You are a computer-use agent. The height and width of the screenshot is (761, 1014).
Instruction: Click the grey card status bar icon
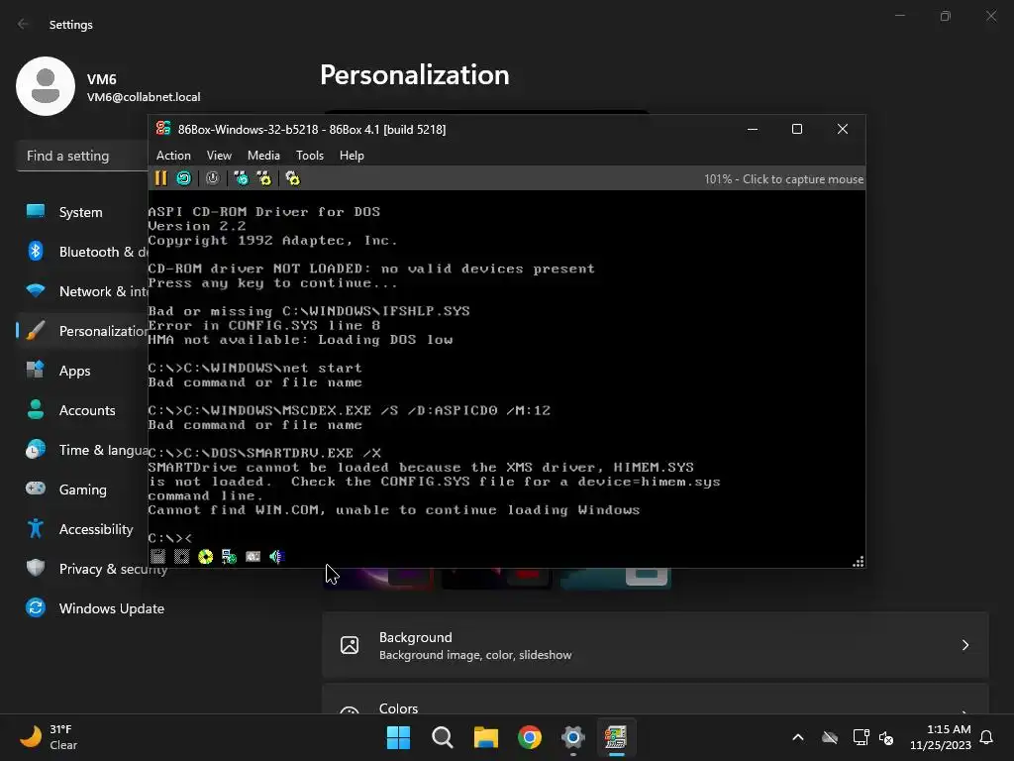pos(253,557)
